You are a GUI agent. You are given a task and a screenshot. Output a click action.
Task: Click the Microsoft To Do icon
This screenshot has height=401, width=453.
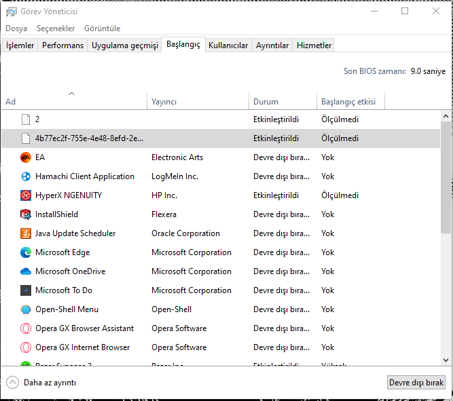click(26, 290)
